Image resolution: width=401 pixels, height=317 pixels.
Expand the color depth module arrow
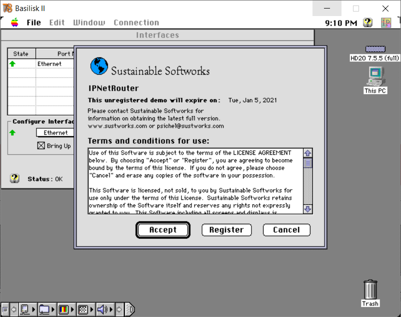tap(72, 309)
